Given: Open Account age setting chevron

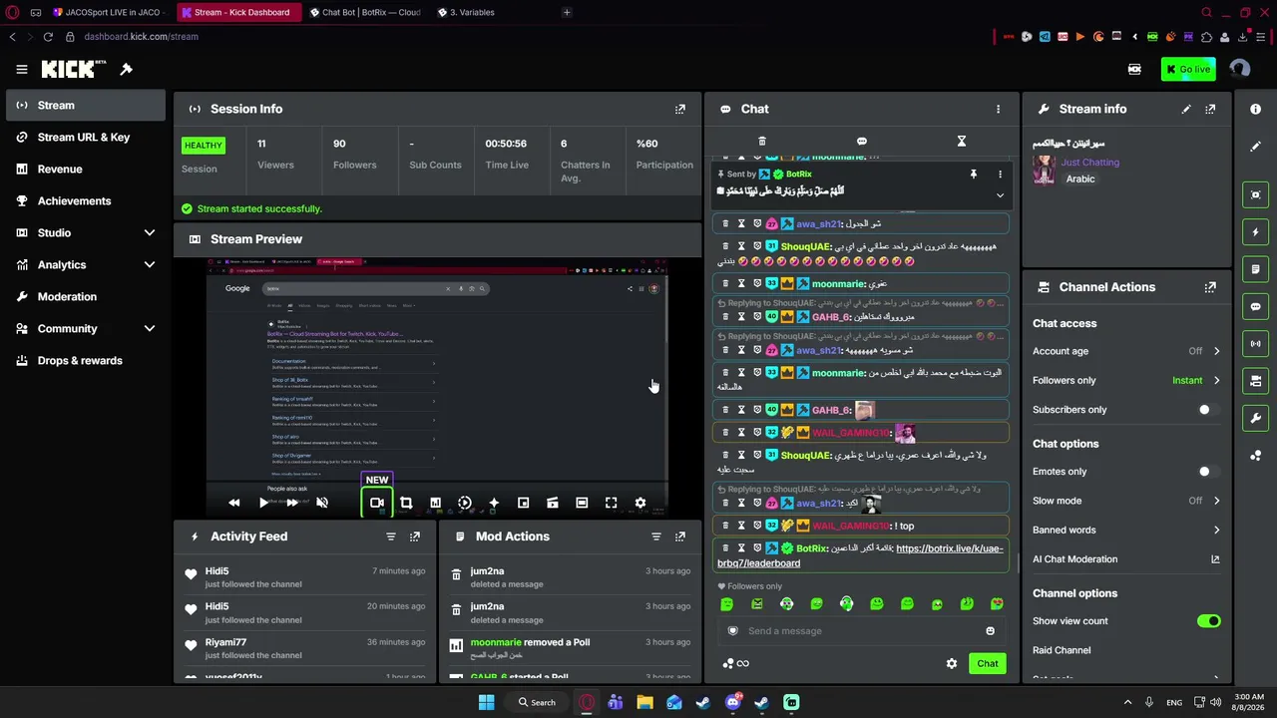Looking at the screenshot, I should pos(1216,351).
